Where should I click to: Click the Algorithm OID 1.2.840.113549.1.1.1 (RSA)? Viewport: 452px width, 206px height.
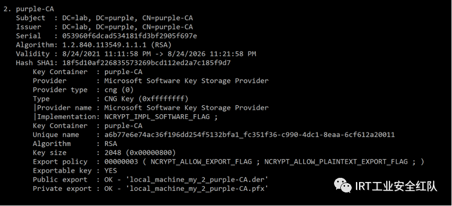(x=117, y=45)
